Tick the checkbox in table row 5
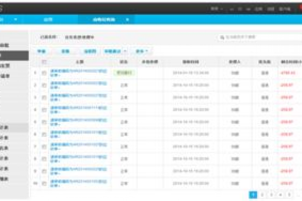 pyautogui.click(x=44, y=122)
